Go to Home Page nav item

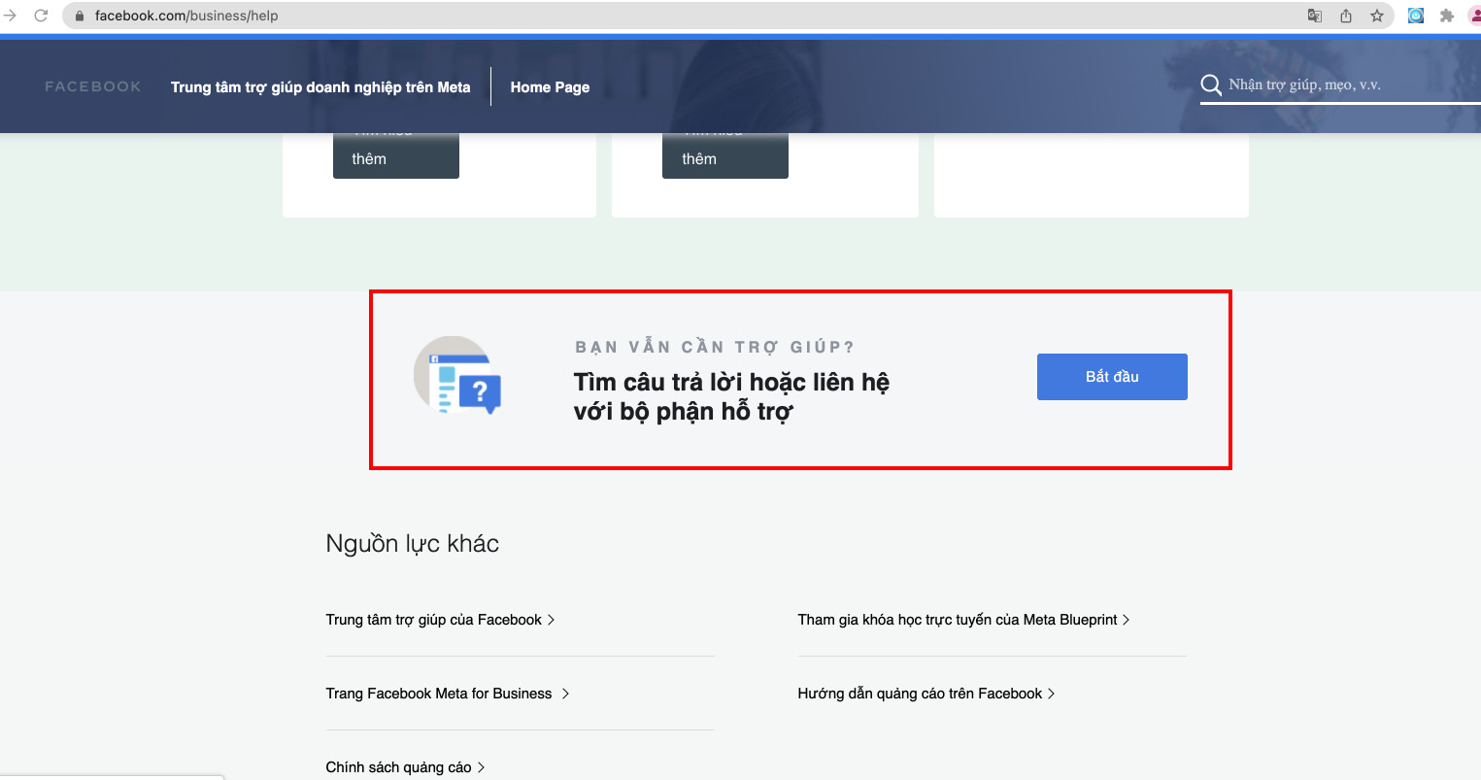[550, 87]
